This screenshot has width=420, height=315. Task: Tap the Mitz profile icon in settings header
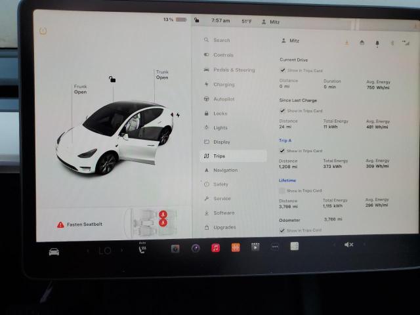(283, 41)
